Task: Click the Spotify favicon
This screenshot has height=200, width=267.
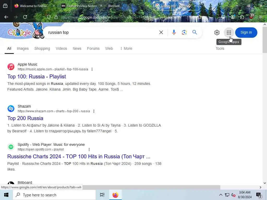Action: click(x=11, y=147)
